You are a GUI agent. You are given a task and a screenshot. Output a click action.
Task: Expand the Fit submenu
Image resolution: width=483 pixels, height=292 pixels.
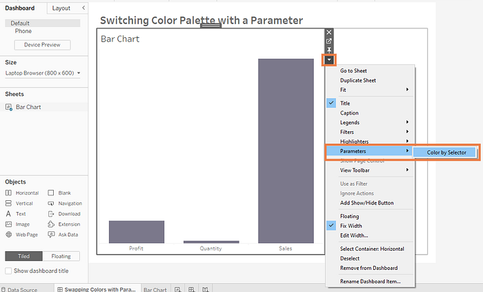pos(370,90)
